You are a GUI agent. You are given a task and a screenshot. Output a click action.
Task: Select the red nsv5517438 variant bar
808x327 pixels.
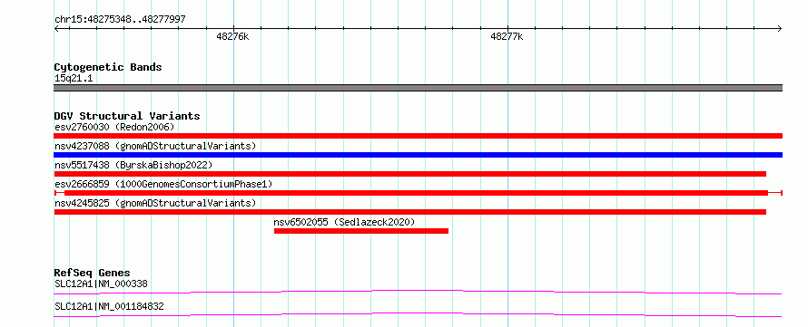[x=410, y=174]
